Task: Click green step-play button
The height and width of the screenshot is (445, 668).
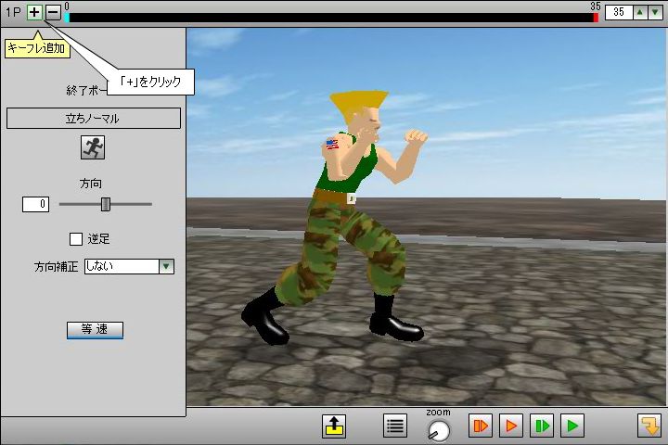Action: tap(542, 426)
